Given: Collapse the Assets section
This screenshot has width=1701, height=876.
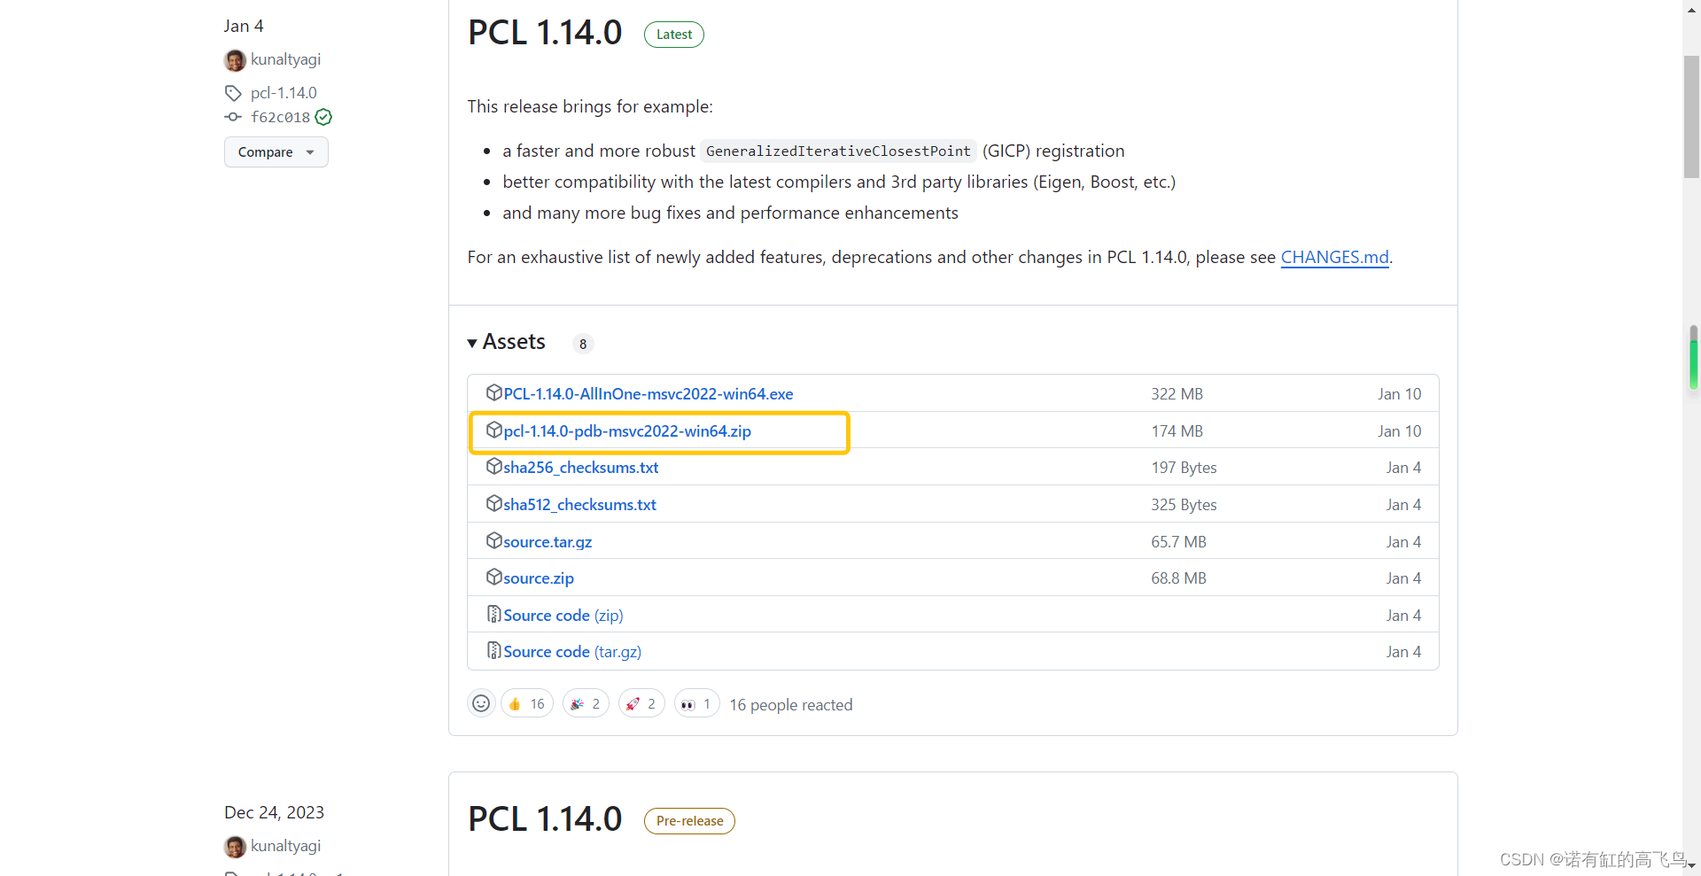Looking at the screenshot, I should click(507, 342).
